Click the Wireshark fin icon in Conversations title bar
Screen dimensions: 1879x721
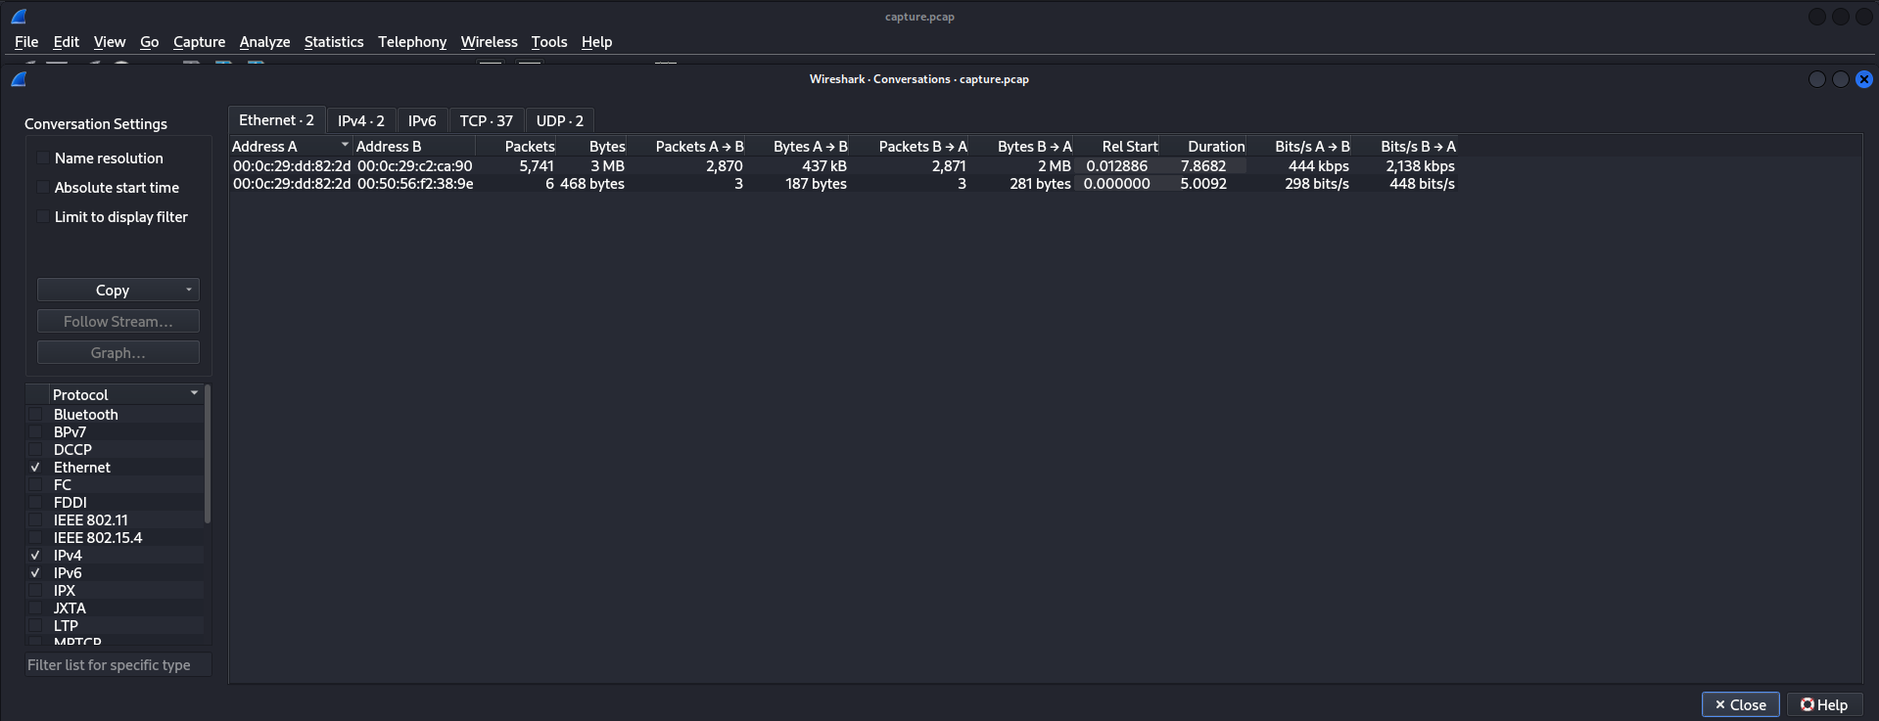[x=19, y=79]
